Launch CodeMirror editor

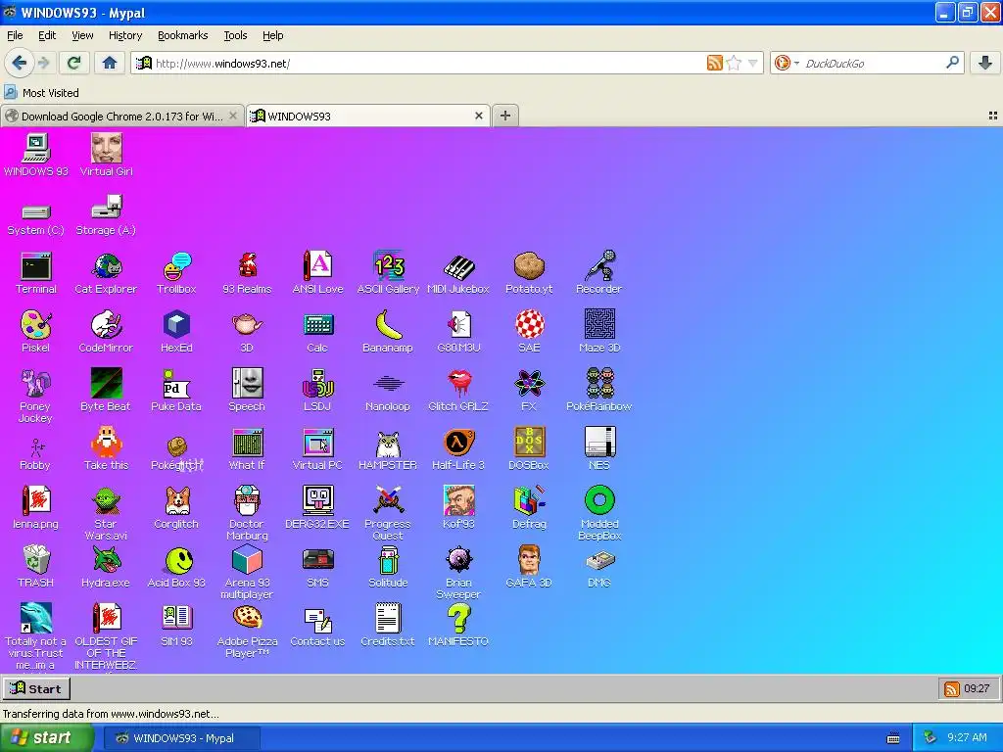[106, 332]
